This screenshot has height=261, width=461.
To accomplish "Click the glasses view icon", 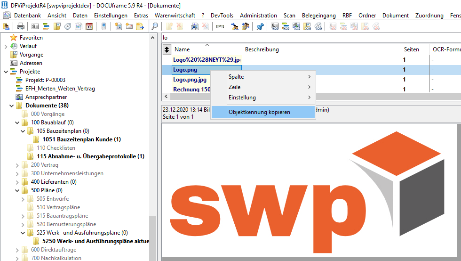I will coord(220,27).
